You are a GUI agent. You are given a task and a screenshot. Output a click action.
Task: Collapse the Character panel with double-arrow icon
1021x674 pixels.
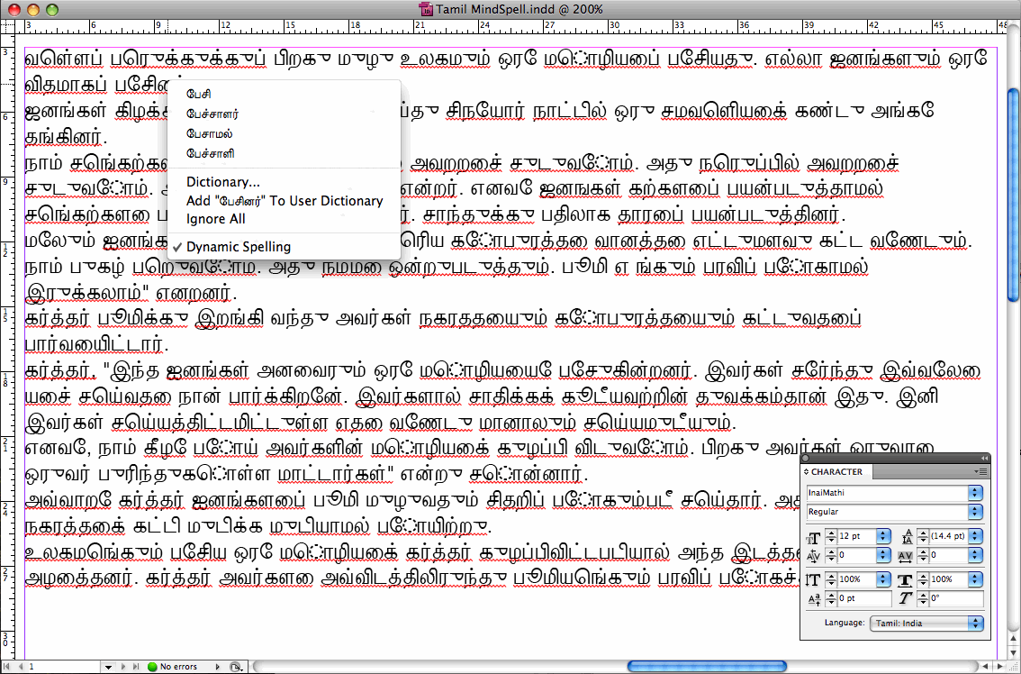click(x=983, y=459)
